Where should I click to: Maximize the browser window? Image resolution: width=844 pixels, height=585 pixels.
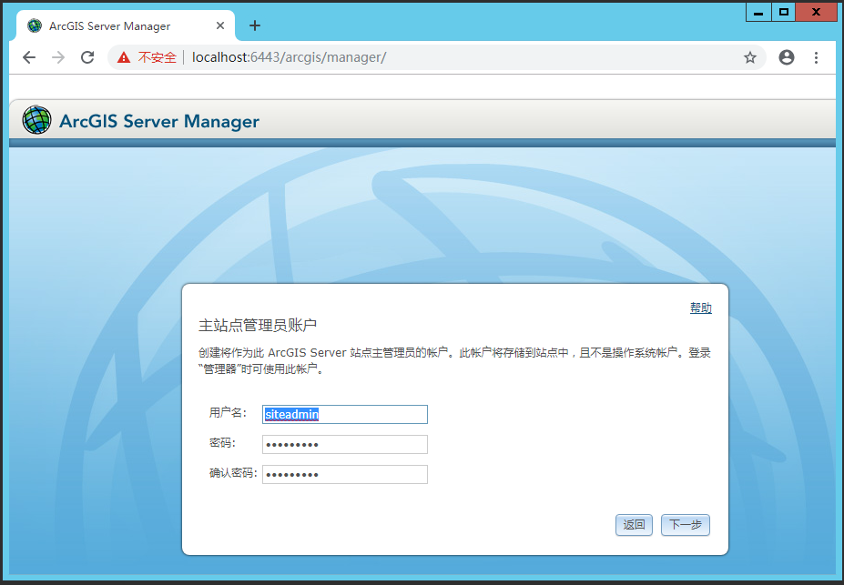(x=784, y=13)
